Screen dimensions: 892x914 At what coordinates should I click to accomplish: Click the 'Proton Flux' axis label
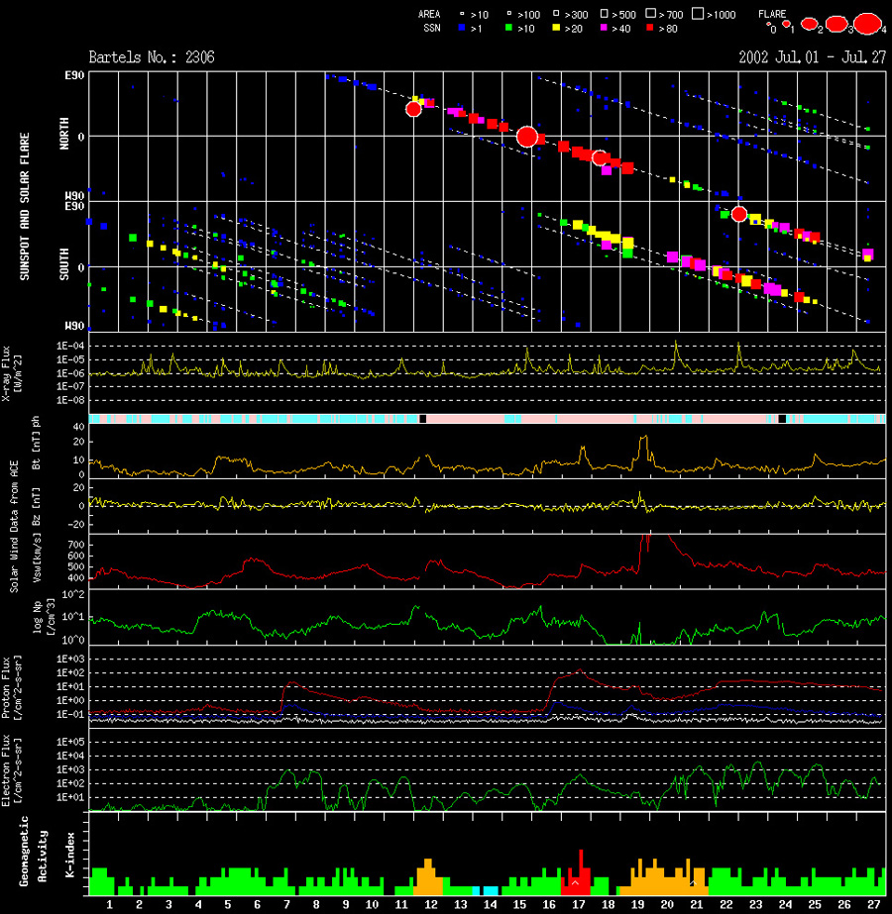pos(6,688)
